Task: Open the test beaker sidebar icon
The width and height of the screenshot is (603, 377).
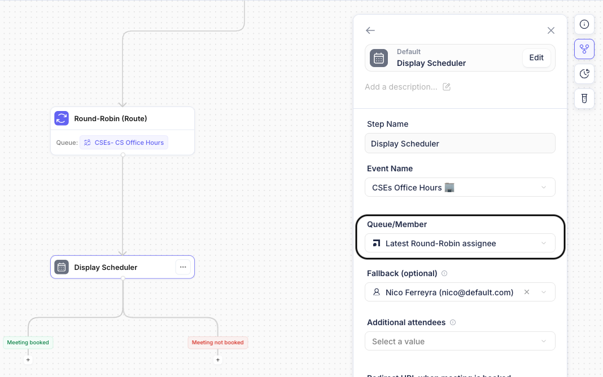Action: tap(584, 99)
